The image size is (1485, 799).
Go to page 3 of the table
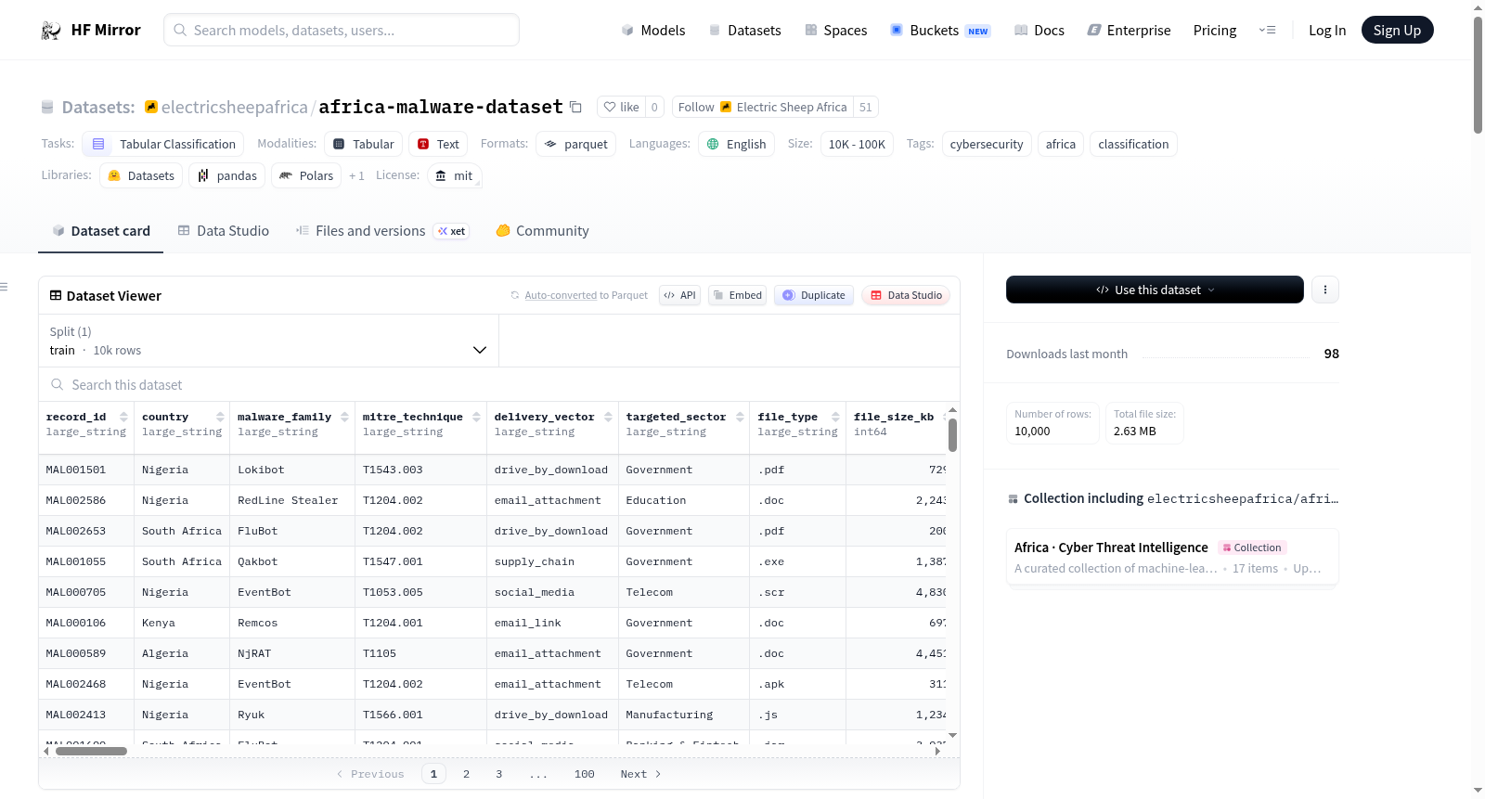(498, 774)
